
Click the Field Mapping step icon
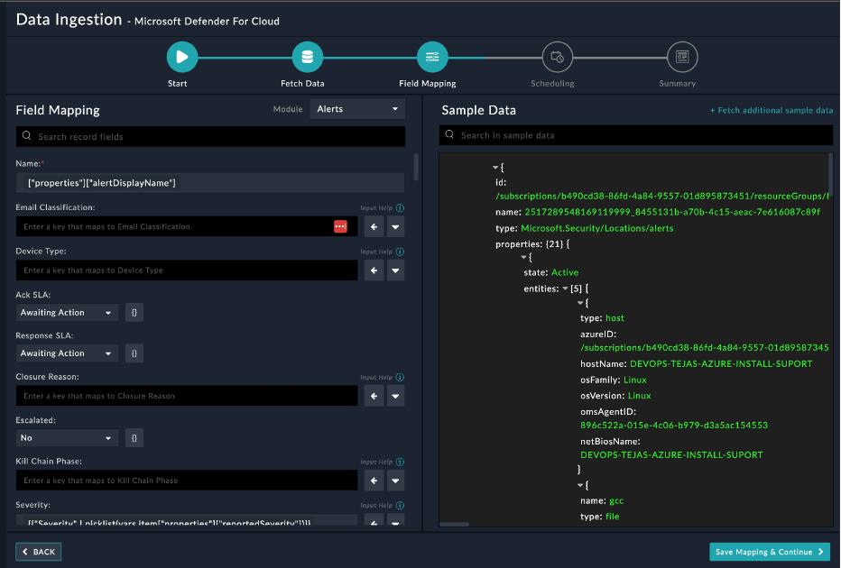[x=431, y=57]
